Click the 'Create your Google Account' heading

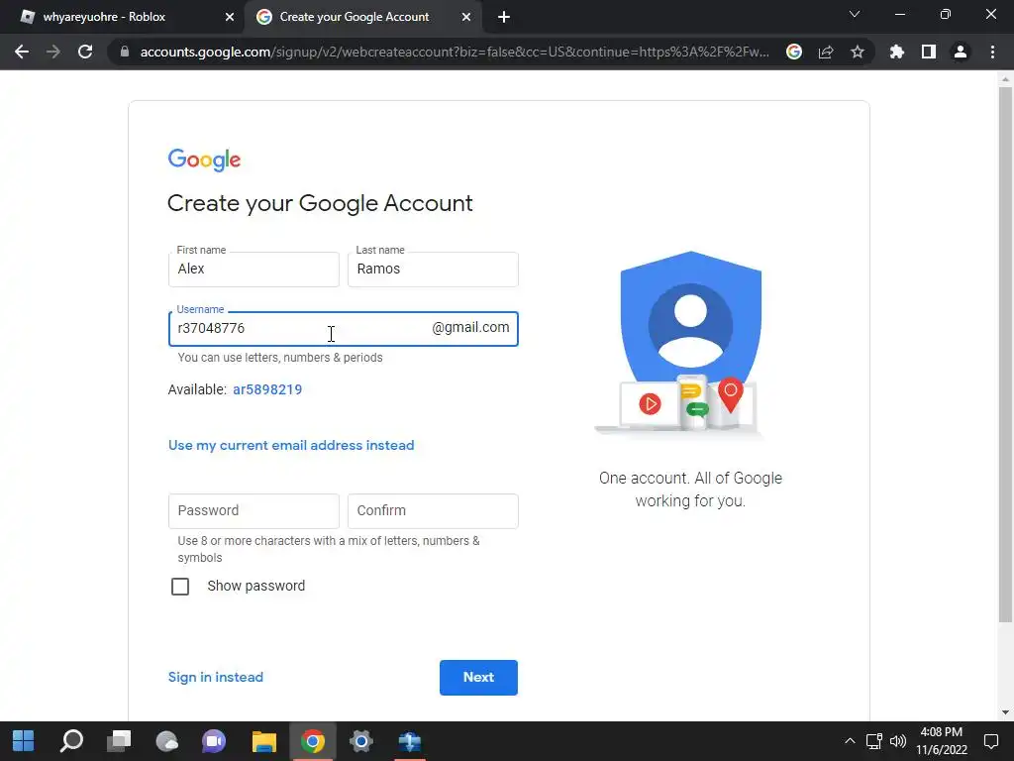320,204
